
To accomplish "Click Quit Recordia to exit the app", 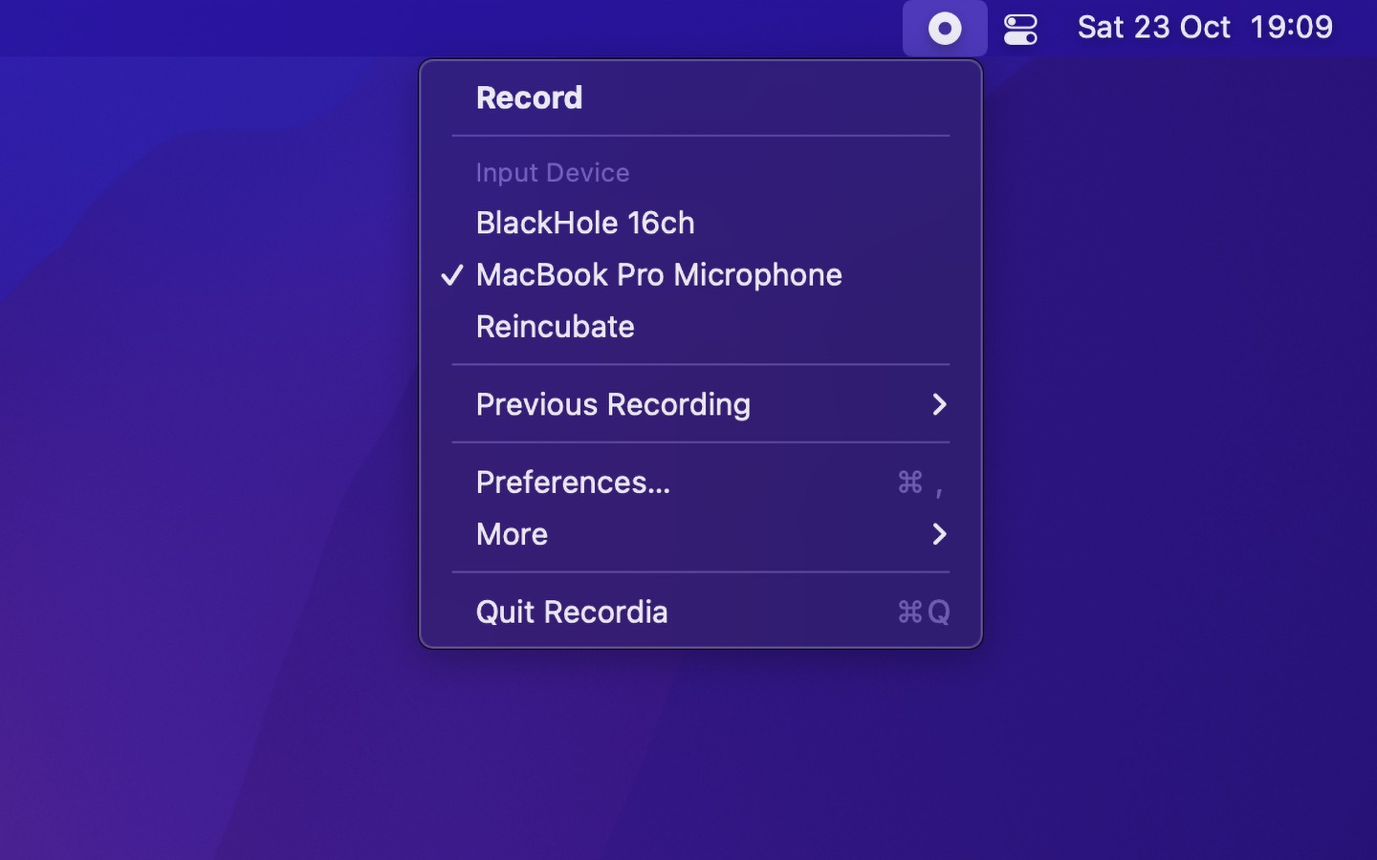I will coord(572,612).
